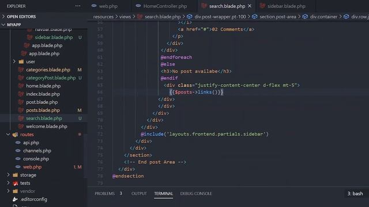Image resolution: width=369 pixels, height=207 pixels.
Task: Expand the tests folder chevron
Action: click(x=8, y=183)
